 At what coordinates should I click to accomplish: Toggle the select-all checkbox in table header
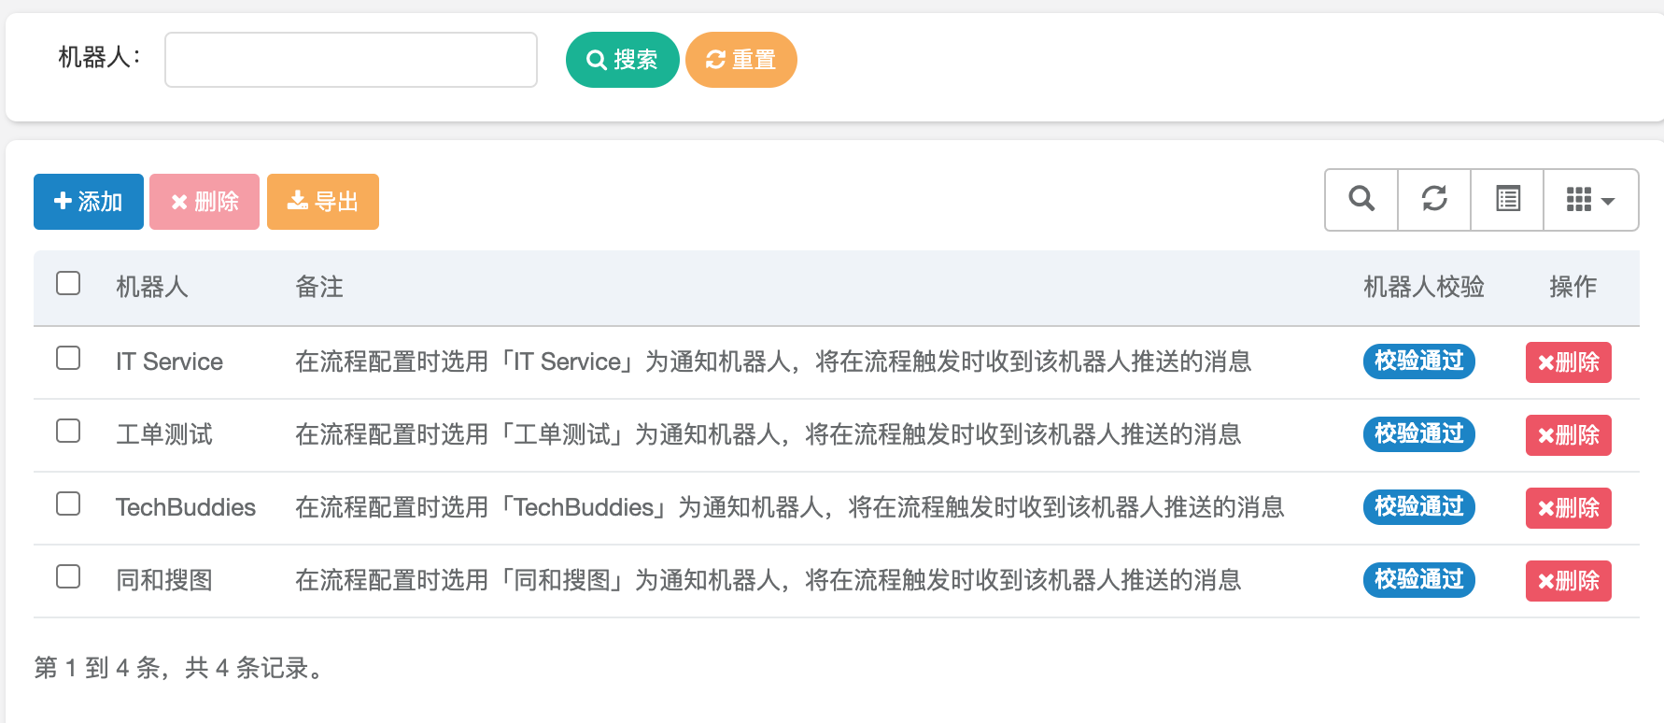click(68, 283)
